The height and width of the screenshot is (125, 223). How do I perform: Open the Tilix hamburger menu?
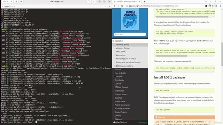[x=94, y=1]
